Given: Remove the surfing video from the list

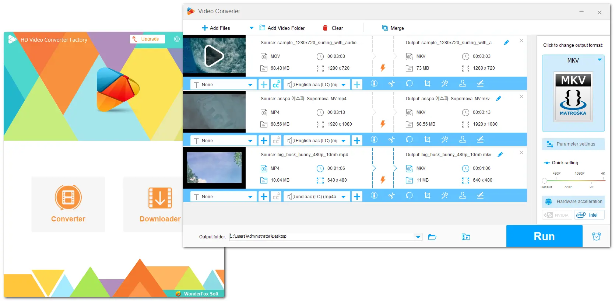Looking at the screenshot, I should (x=521, y=41).
